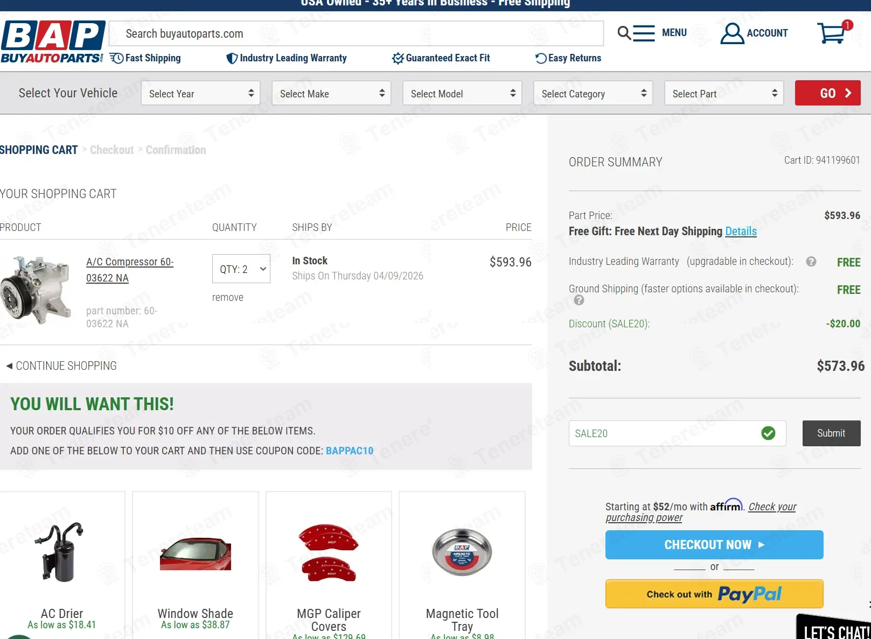Open the Window Shade product thumbnail
The image size is (871, 639).
[196, 553]
